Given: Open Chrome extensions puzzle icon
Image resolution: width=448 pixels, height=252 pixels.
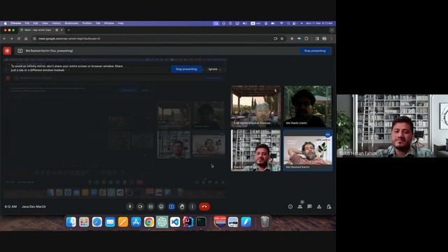Looking at the screenshot, I should click(307, 38).
